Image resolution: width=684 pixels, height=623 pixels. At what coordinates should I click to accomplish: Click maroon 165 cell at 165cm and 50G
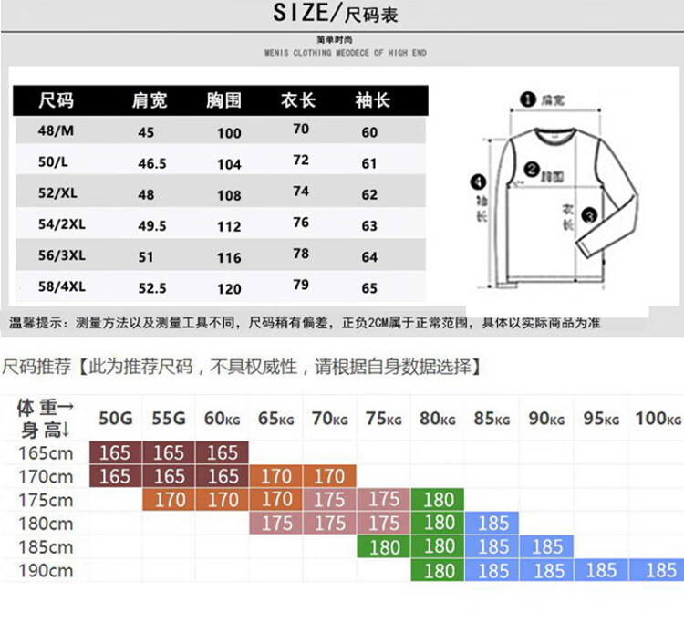click(x=115, y=452)
